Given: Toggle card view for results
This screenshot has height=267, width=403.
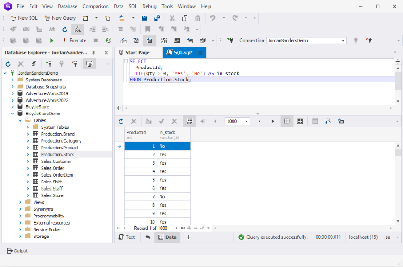Looking at the screenshot, I should tap(300, 121).
